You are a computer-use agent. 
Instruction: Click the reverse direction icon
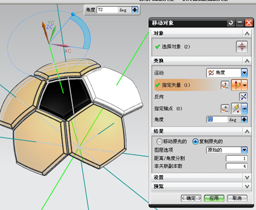(244, 97)
